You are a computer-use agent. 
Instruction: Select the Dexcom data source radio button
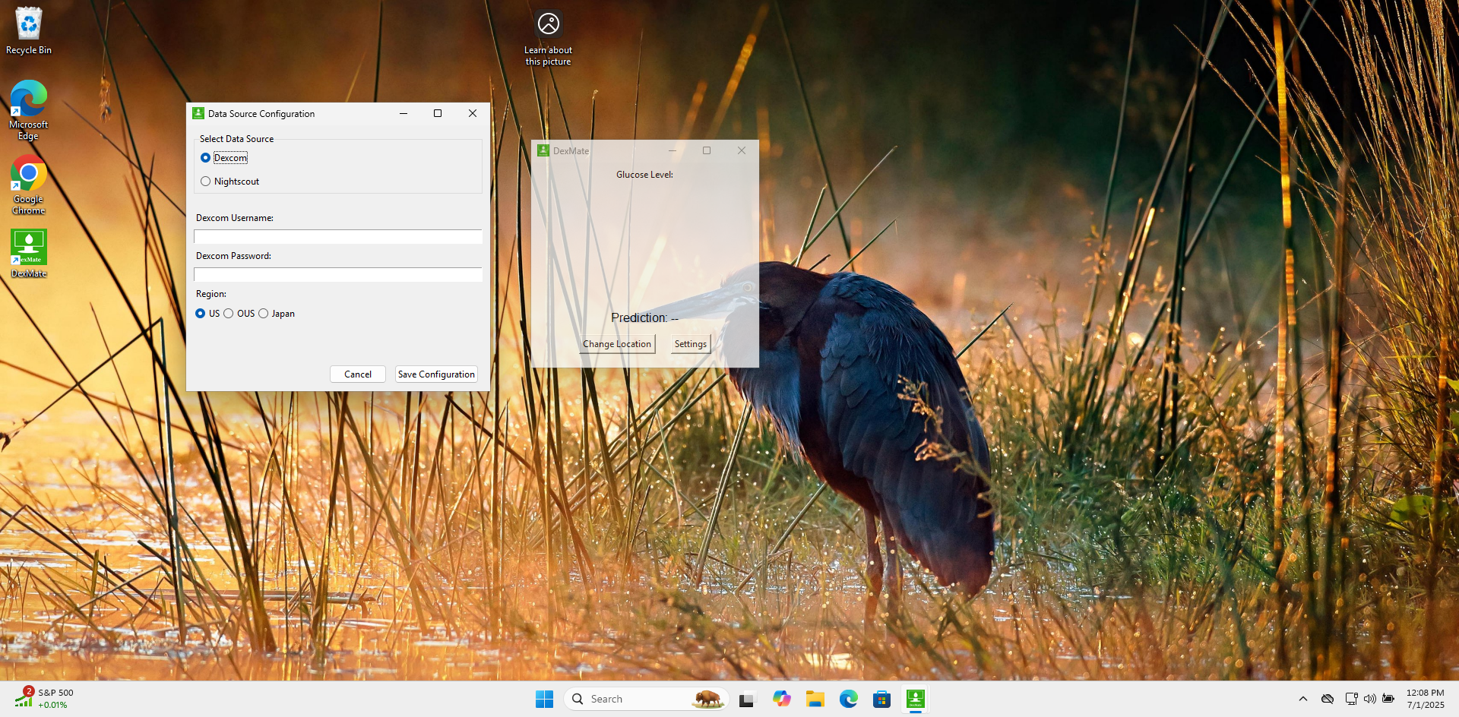pos(205,158)
